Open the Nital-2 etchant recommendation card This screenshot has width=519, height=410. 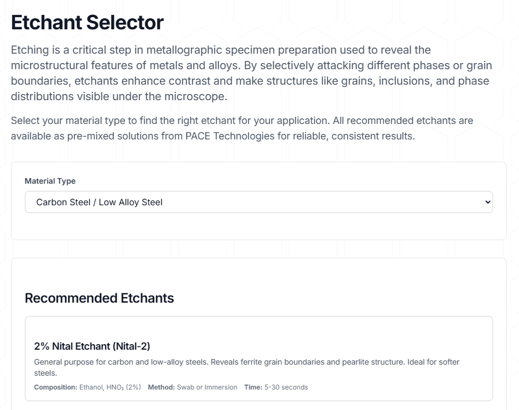(258, 357)
